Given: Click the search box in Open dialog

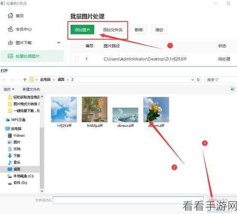Looking at the screenshot, I should (221, 80).
